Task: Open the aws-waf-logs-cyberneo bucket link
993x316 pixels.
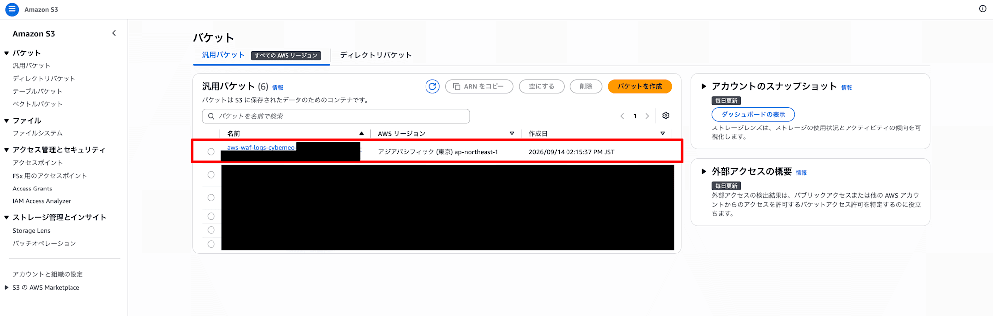Action: pyautogui.click(x=262, y=147)
